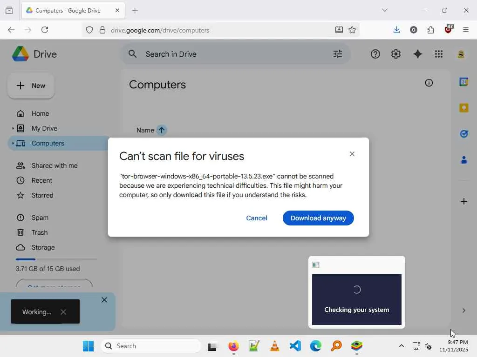Viewport: 477px width, 357px height.
Task: Click Download anyway in the virus dialog
Action: 318,218
